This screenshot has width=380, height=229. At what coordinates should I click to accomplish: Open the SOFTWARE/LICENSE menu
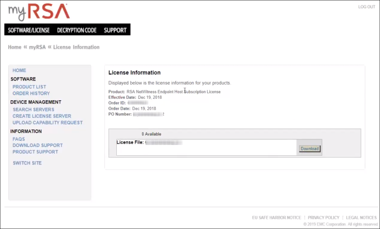(29, 30)
